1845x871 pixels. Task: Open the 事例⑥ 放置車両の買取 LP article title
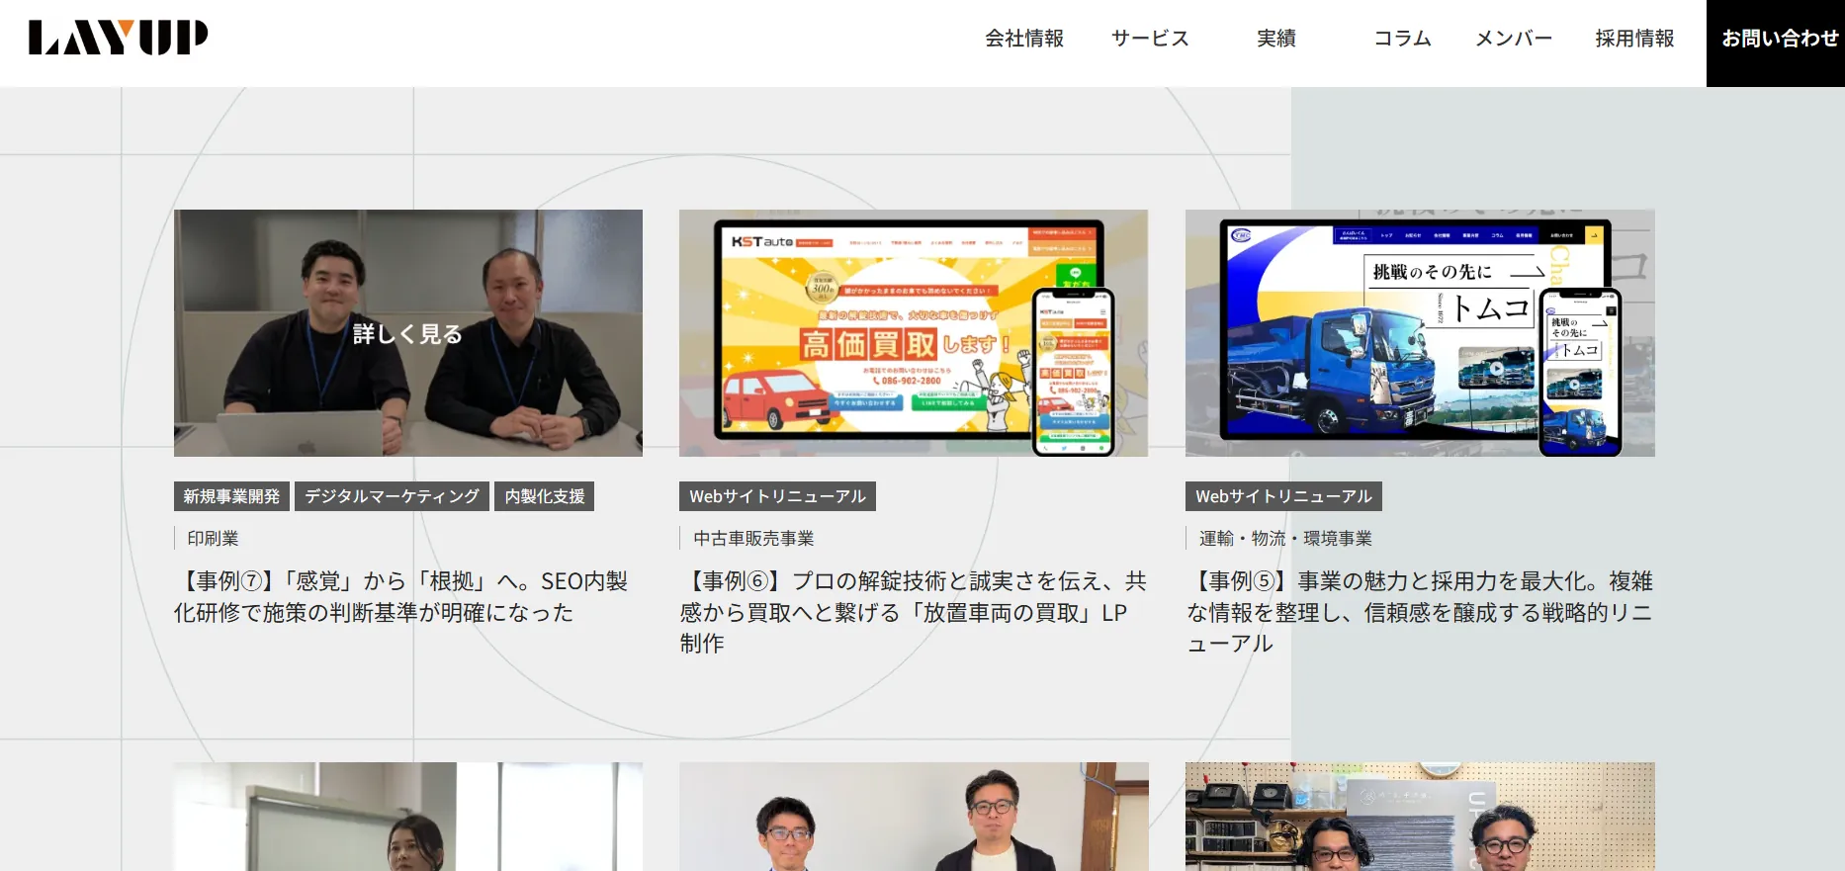(914, 612)
